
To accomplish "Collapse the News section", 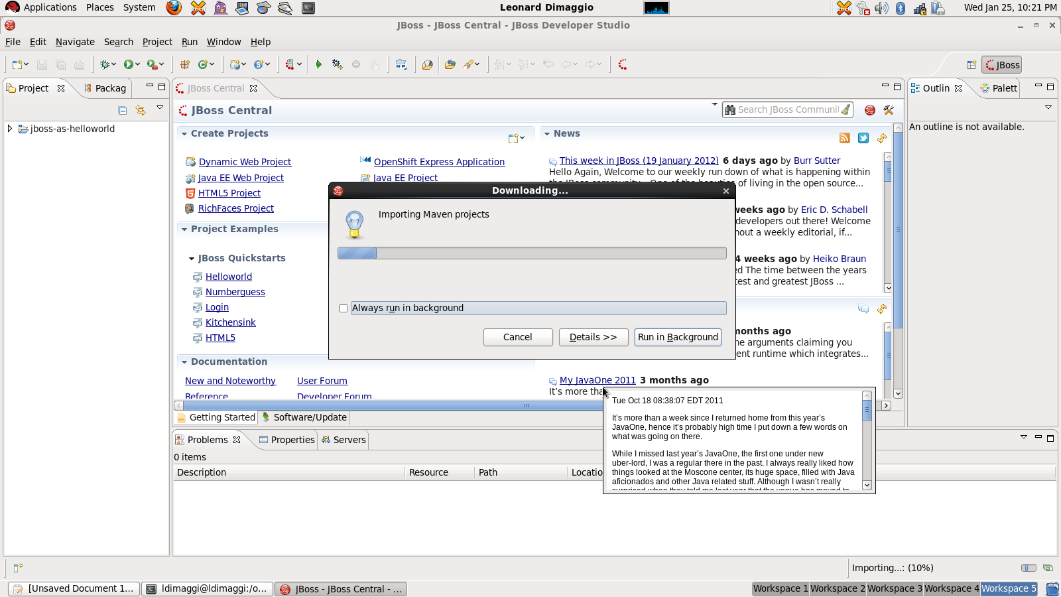I will click(547, 134).
